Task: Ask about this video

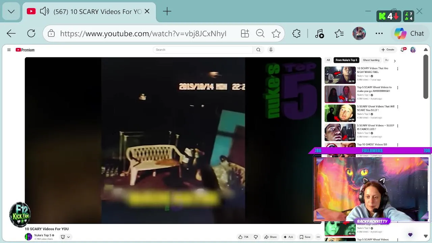Action: tap(288, 237)
